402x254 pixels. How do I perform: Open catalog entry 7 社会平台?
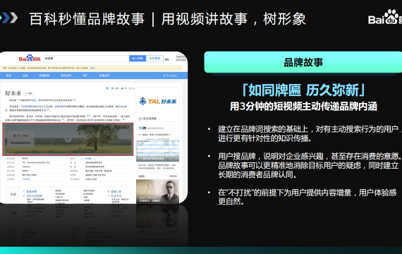point(114,195)
